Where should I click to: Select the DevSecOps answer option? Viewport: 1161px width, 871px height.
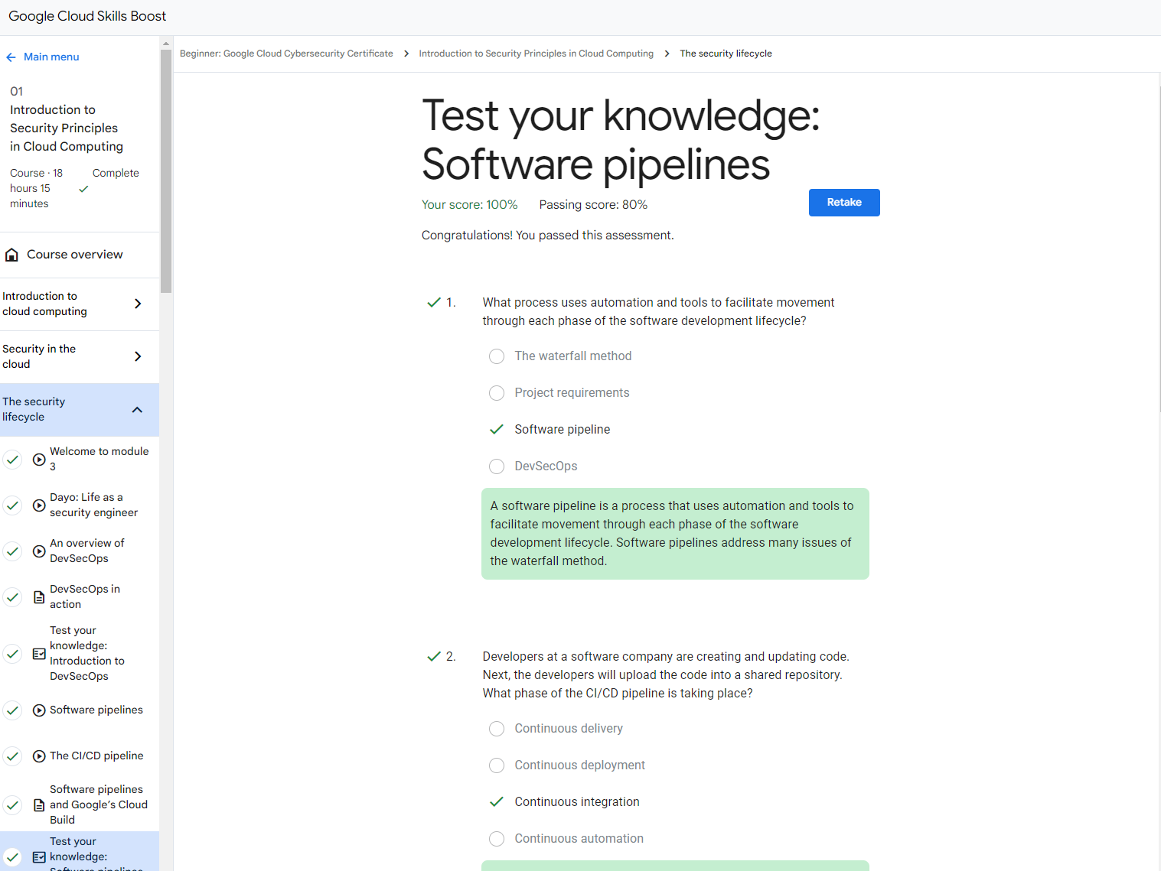[x=497, y=466]
